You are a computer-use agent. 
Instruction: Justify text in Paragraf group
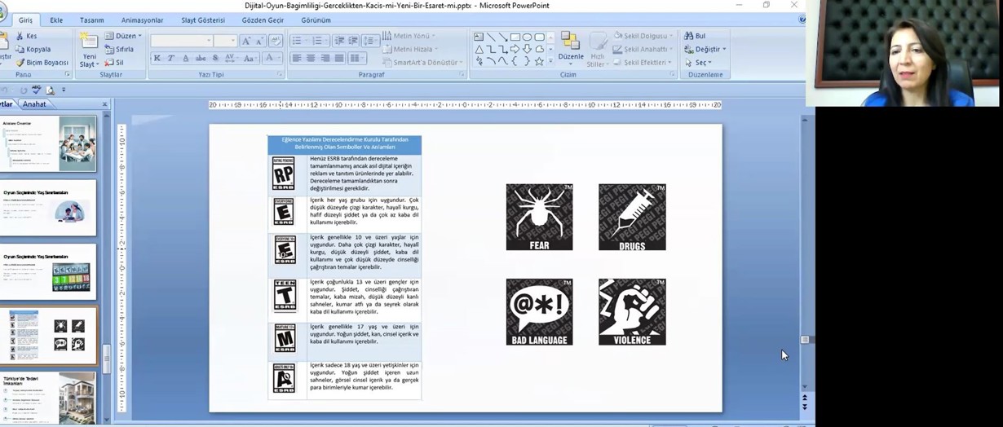338,59
